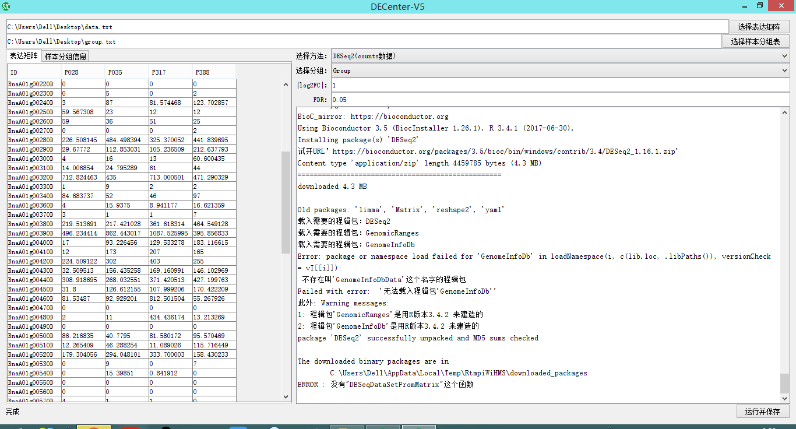796x429 pixels.
Task: Click cell value 115.716449
Action: click(214, 345)
